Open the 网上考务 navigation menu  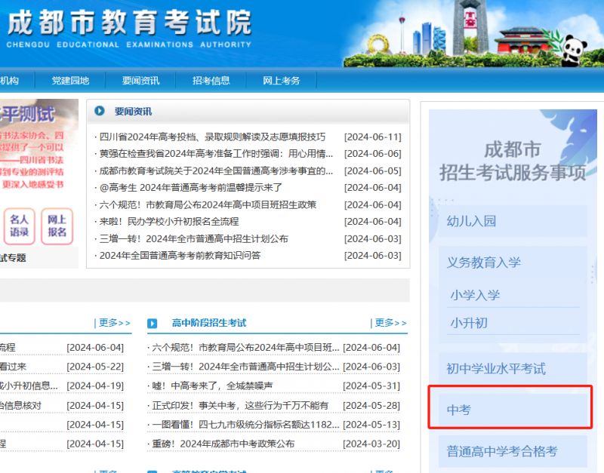pos(281,81)
